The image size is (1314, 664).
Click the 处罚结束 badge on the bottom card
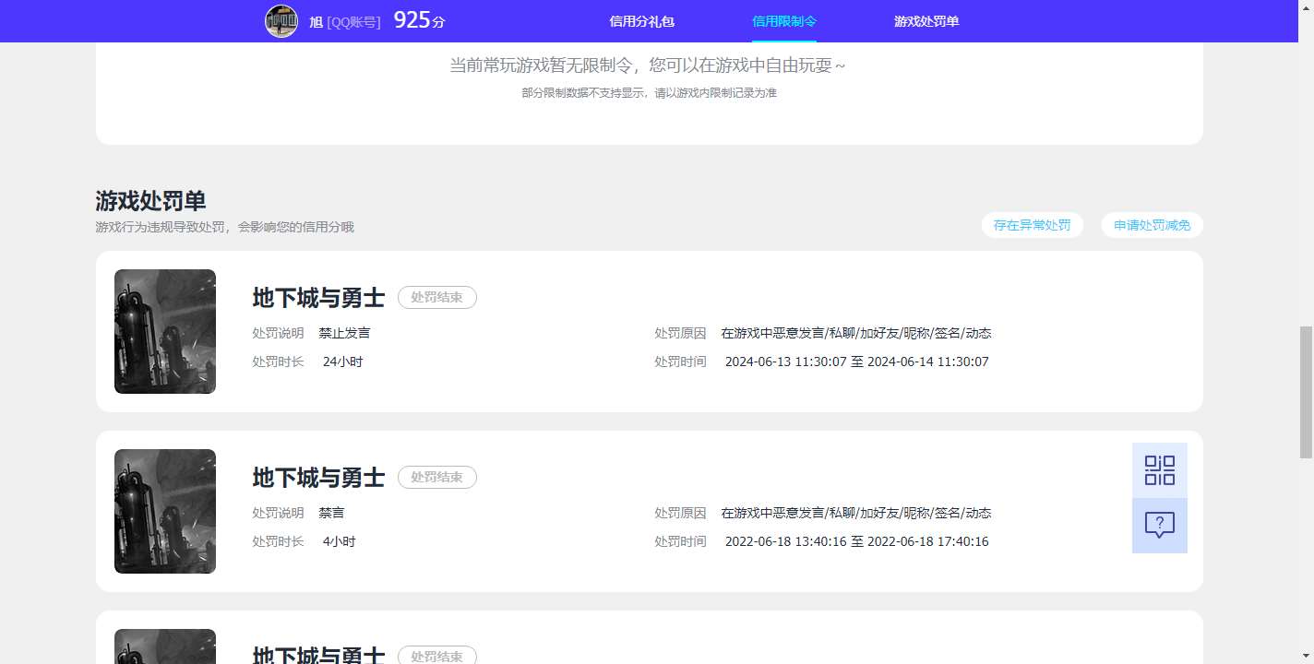pos(437,656)
